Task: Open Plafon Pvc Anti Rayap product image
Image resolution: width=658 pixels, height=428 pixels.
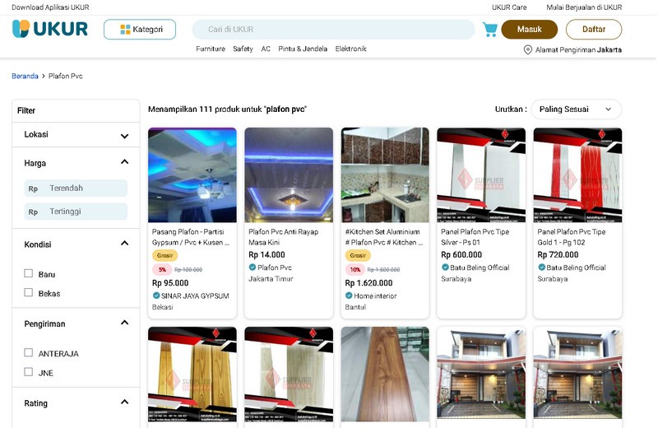Action: [289, 175]
